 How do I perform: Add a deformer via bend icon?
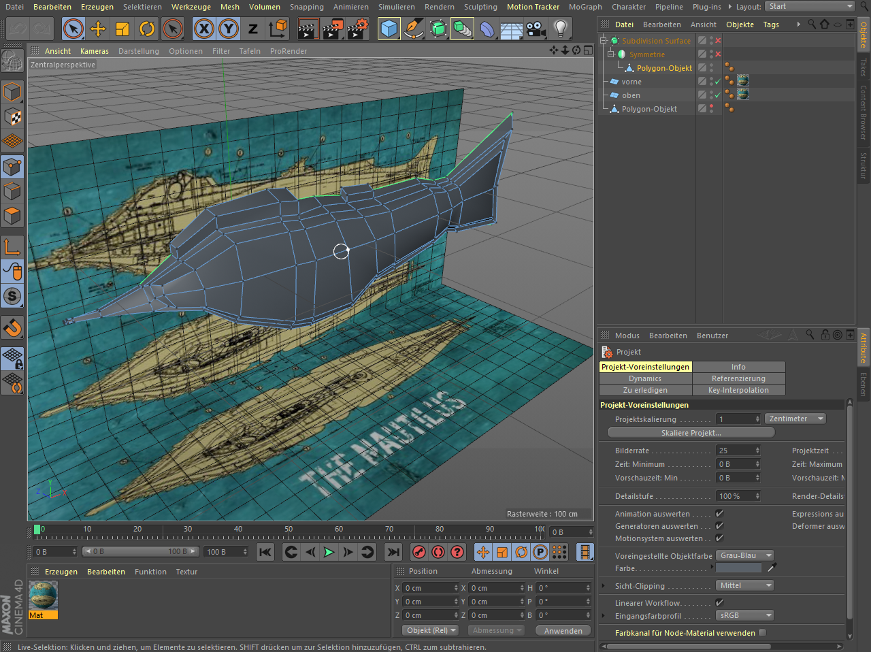click(487, 29)
